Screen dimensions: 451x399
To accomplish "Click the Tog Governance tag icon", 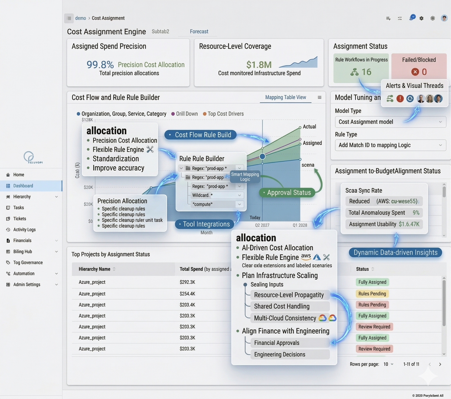I will [x=8, y=263].
